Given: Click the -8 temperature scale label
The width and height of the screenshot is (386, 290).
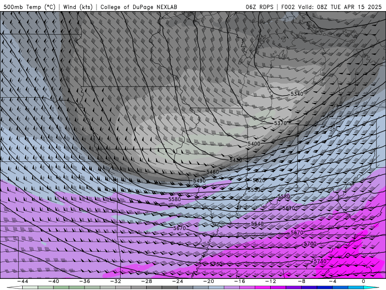Looking at the screenshot, I should 302,281.
